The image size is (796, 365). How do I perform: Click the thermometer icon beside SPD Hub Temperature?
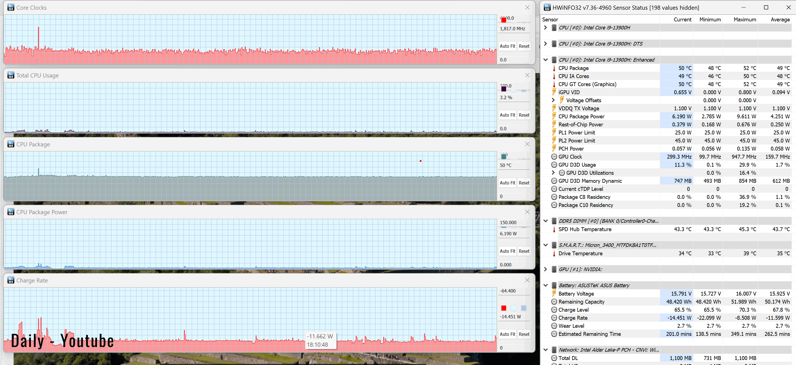[x=554, y=229]
